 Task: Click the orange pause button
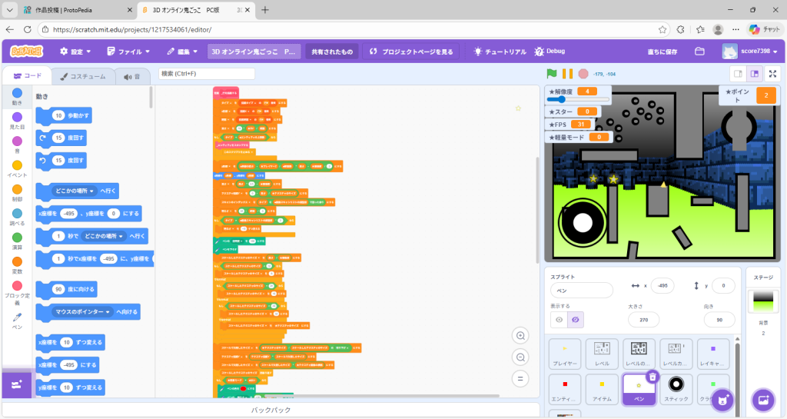click(567, 74)
